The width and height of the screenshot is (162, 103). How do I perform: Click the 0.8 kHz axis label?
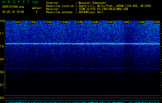[x=2, y=72]
